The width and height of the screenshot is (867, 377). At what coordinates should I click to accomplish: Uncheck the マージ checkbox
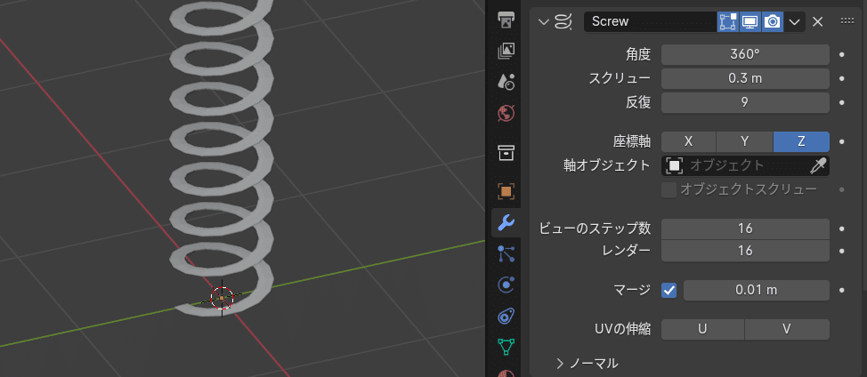(669, 291)
